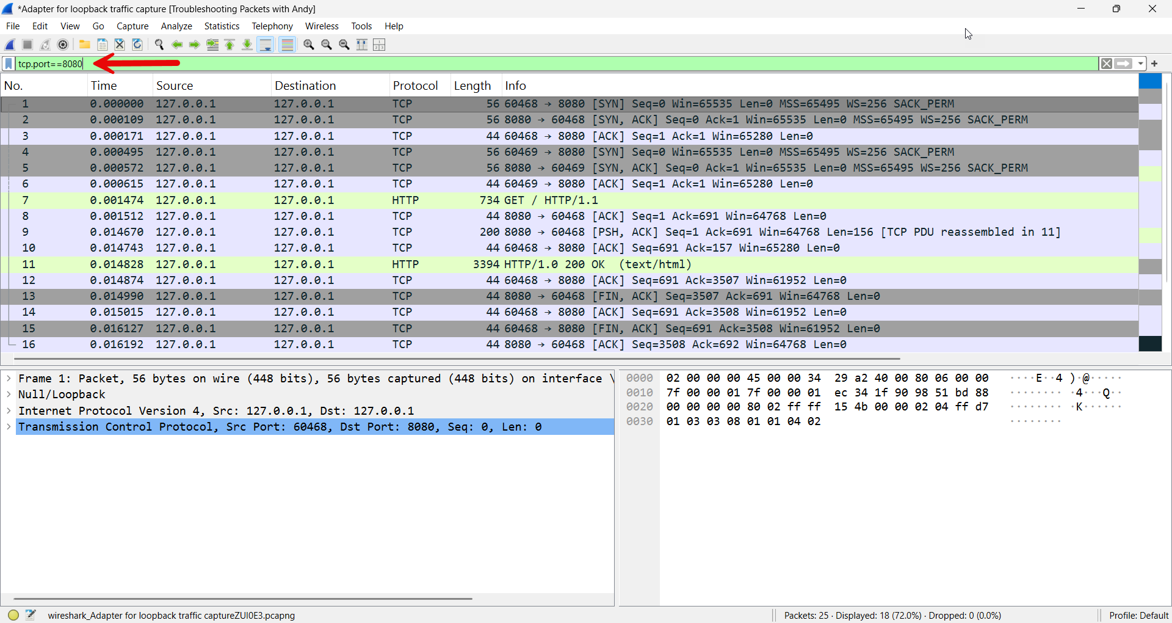Image resolution: width=1172 pixels, height=623 pixels.
Task: Open the display filter history dropdown
Action: point(1141,64)
